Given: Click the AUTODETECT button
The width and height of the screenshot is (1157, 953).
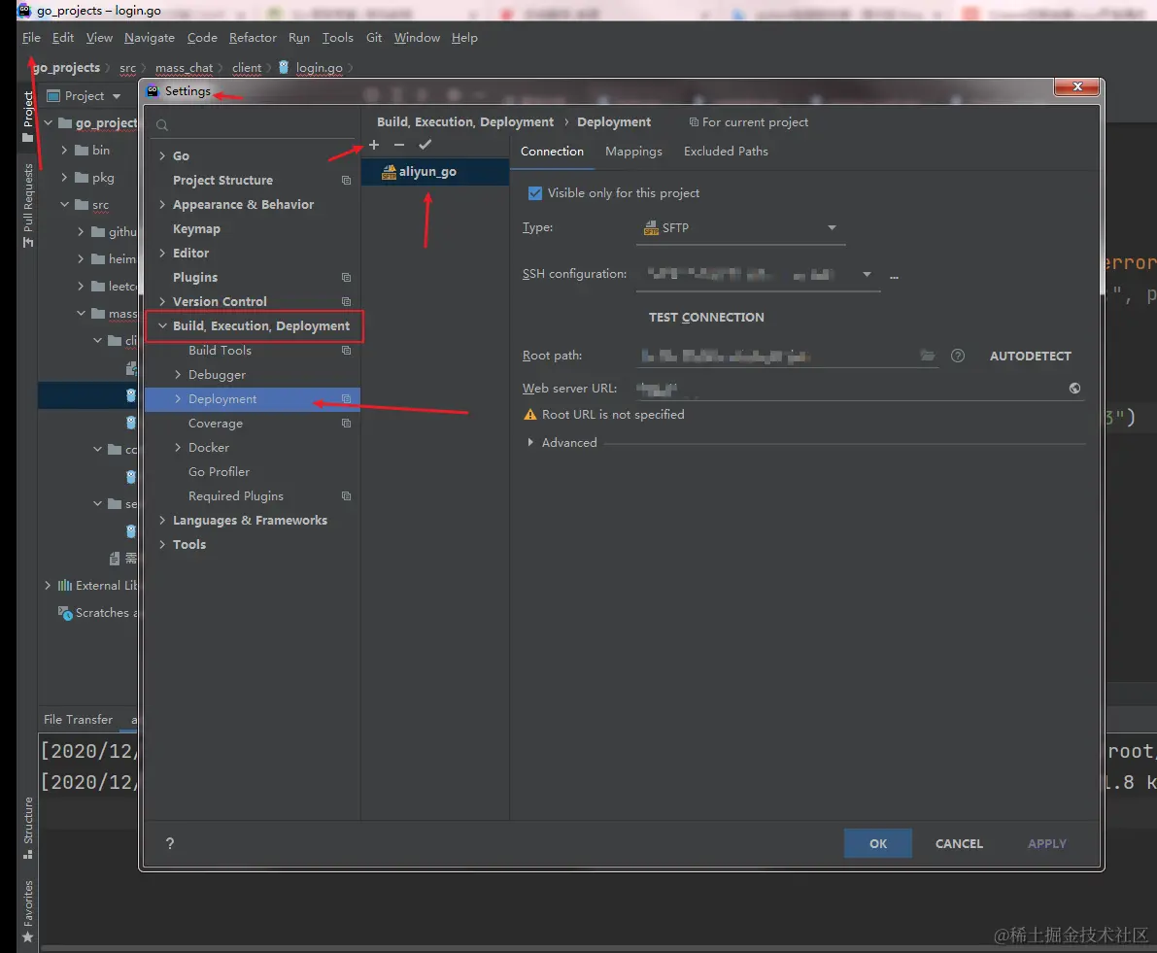Looking at the screenshot, I should pyautogui.click(x=1030, y=356).
